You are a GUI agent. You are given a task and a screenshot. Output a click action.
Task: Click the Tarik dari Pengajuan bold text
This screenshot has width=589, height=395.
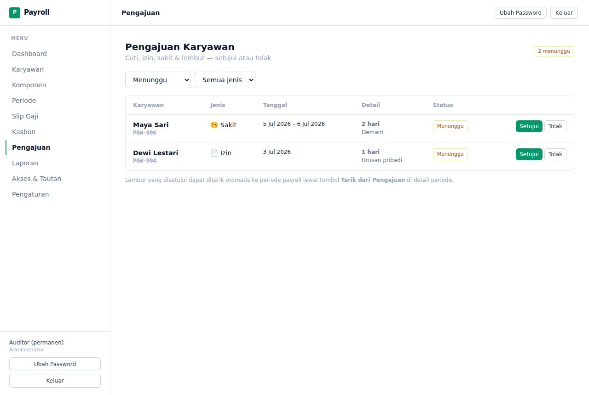coord(373,180)
